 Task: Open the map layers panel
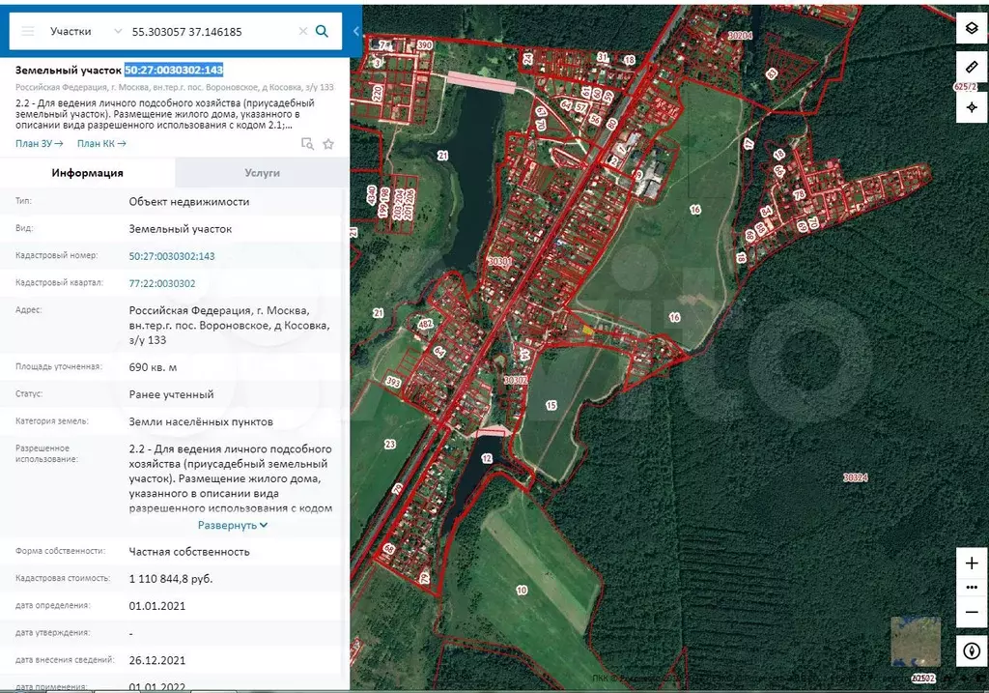(x=972, y=29)
